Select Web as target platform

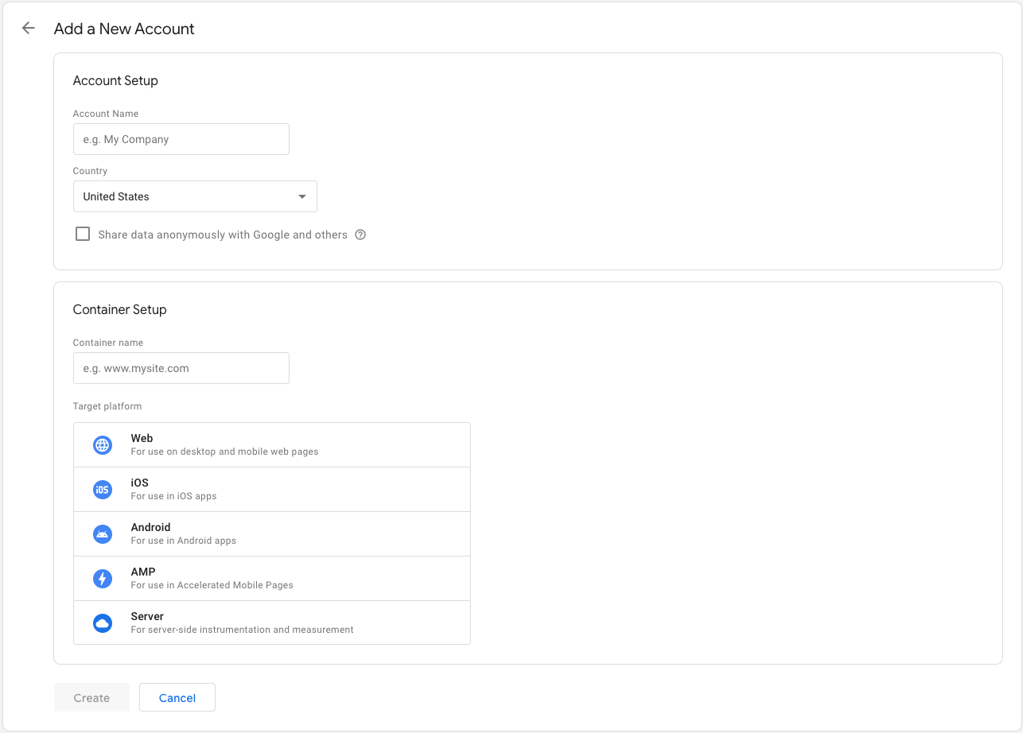point(270,445)
